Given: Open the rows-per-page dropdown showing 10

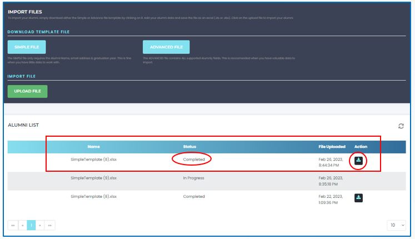Looking at the screenshot, I should (397, 225).
